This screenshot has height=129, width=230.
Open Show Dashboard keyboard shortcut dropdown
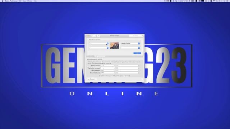click(x=108, y=73)
